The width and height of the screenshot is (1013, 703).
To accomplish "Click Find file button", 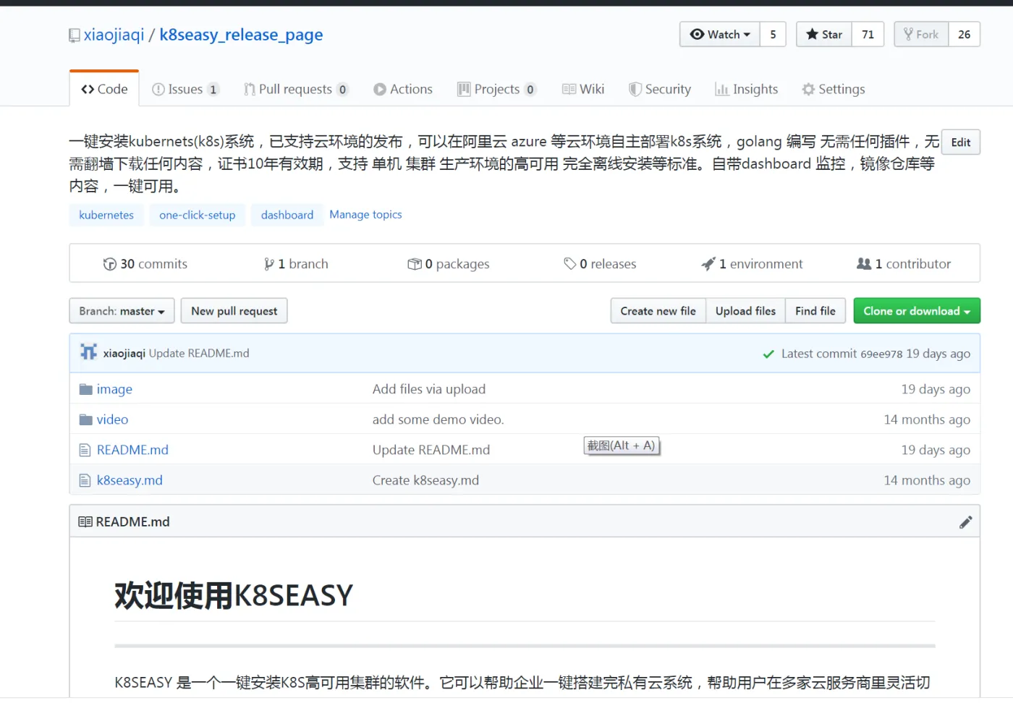I will click(815, 311).
